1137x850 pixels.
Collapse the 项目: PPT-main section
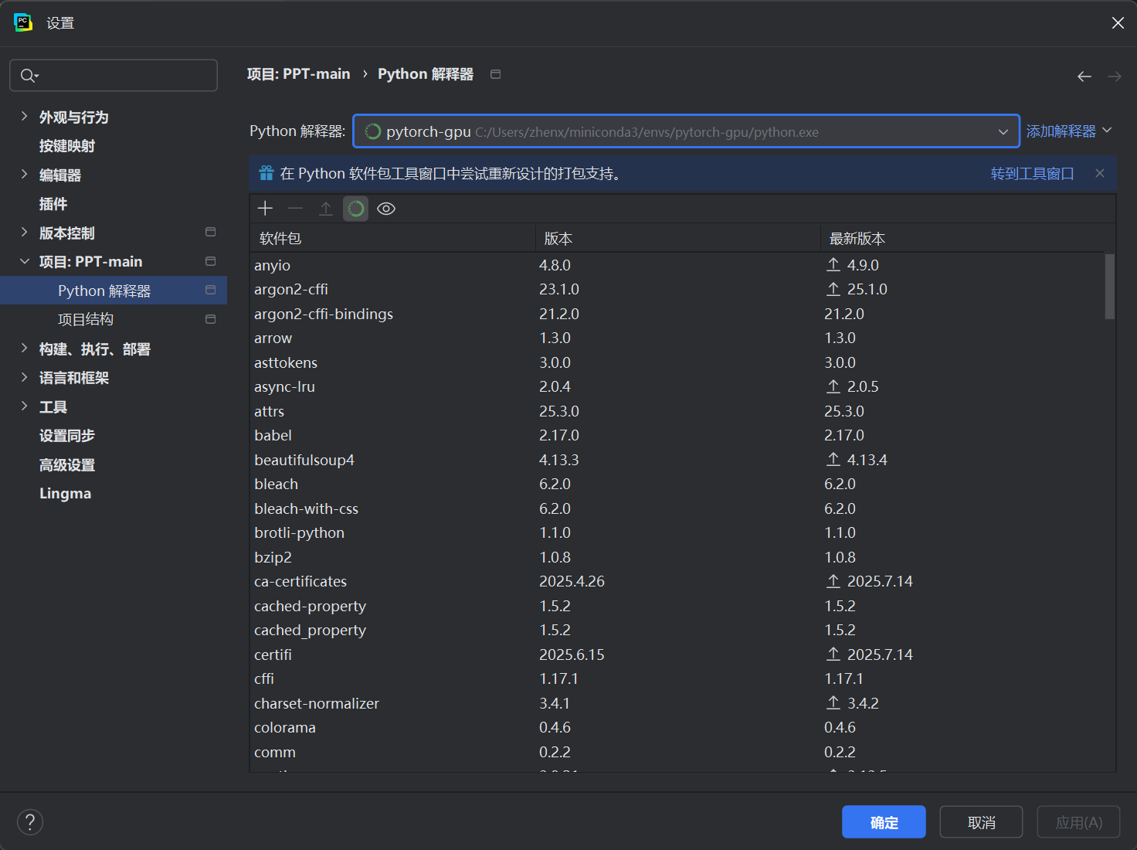(24, 261)
